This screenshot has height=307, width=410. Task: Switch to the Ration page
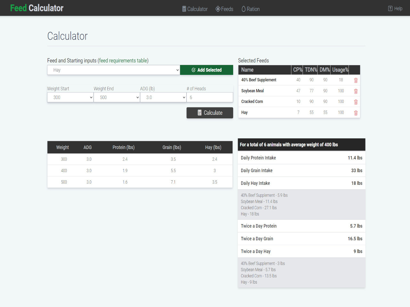point(253,9)
